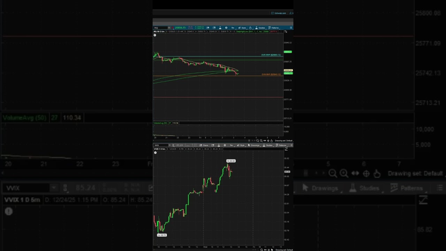Click the share icon in the /NQ chart toolbar

(208, 28)
